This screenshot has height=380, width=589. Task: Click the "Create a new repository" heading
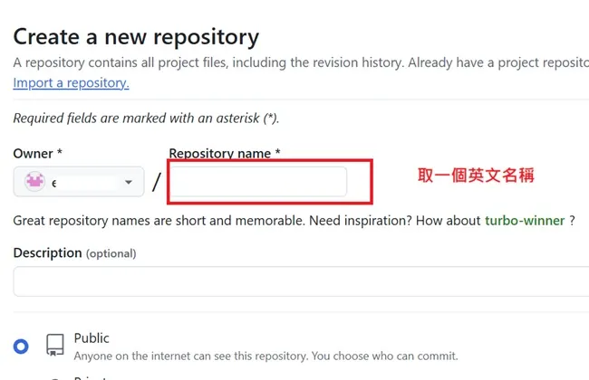136,37
